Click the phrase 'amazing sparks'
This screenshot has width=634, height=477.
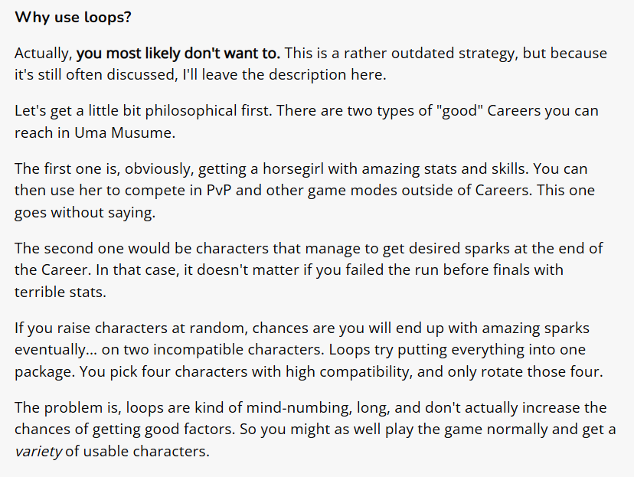coord(535,328)
